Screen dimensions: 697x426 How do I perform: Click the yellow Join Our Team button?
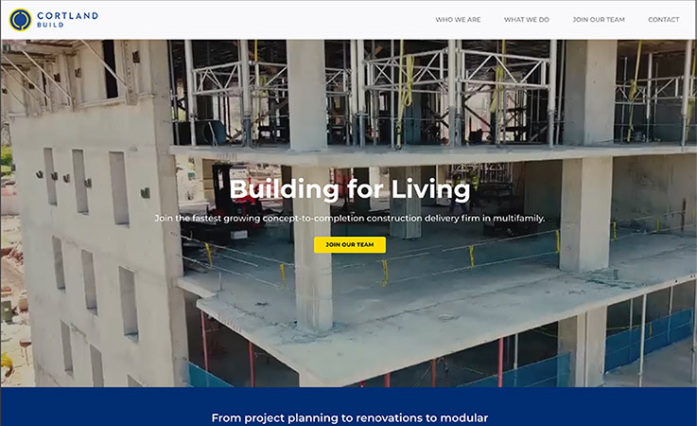[x=350, y=244]
